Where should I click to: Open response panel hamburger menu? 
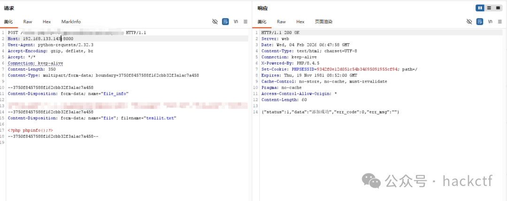coord(500,22)
